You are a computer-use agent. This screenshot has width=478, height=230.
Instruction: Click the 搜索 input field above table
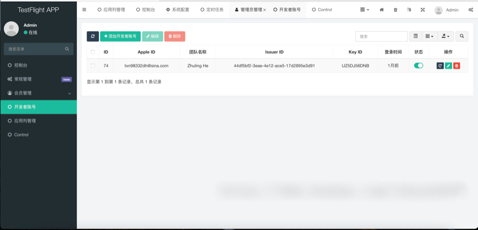click(x=381, y=36)
